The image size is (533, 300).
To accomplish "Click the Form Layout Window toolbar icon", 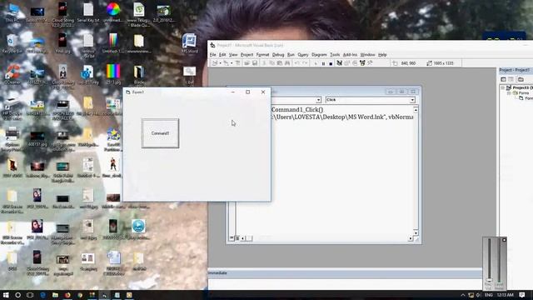I will click(355, 63).
